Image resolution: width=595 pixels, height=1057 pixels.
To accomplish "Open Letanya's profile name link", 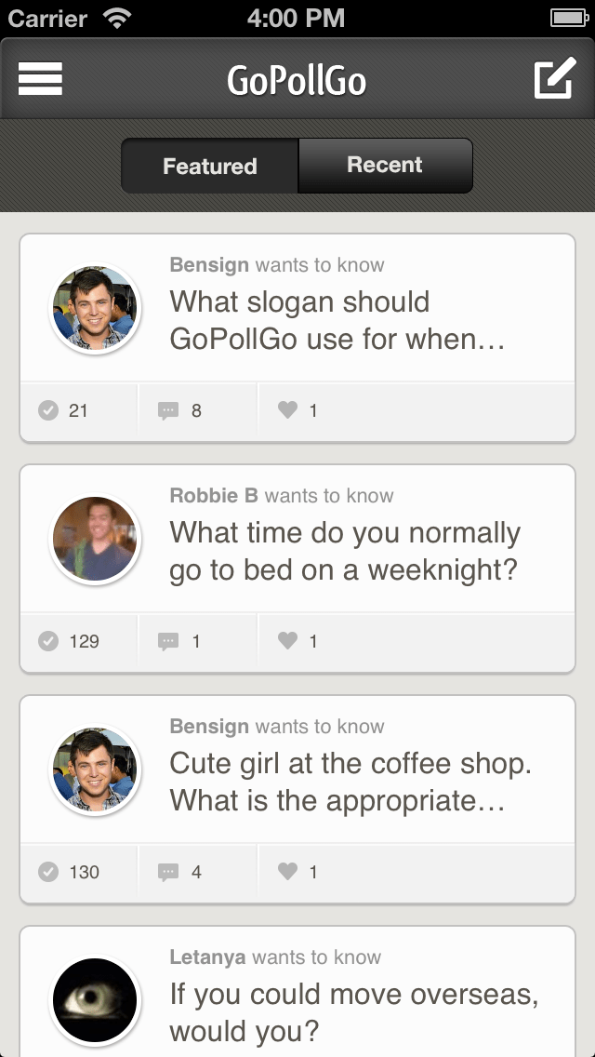I will point(208,957).
